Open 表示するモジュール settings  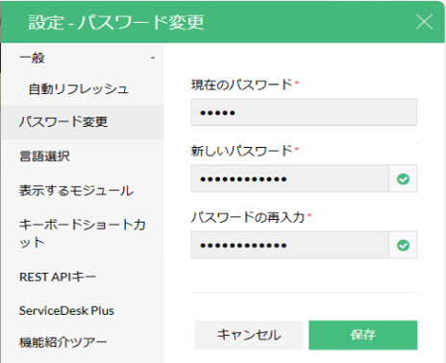click(76, 191)
